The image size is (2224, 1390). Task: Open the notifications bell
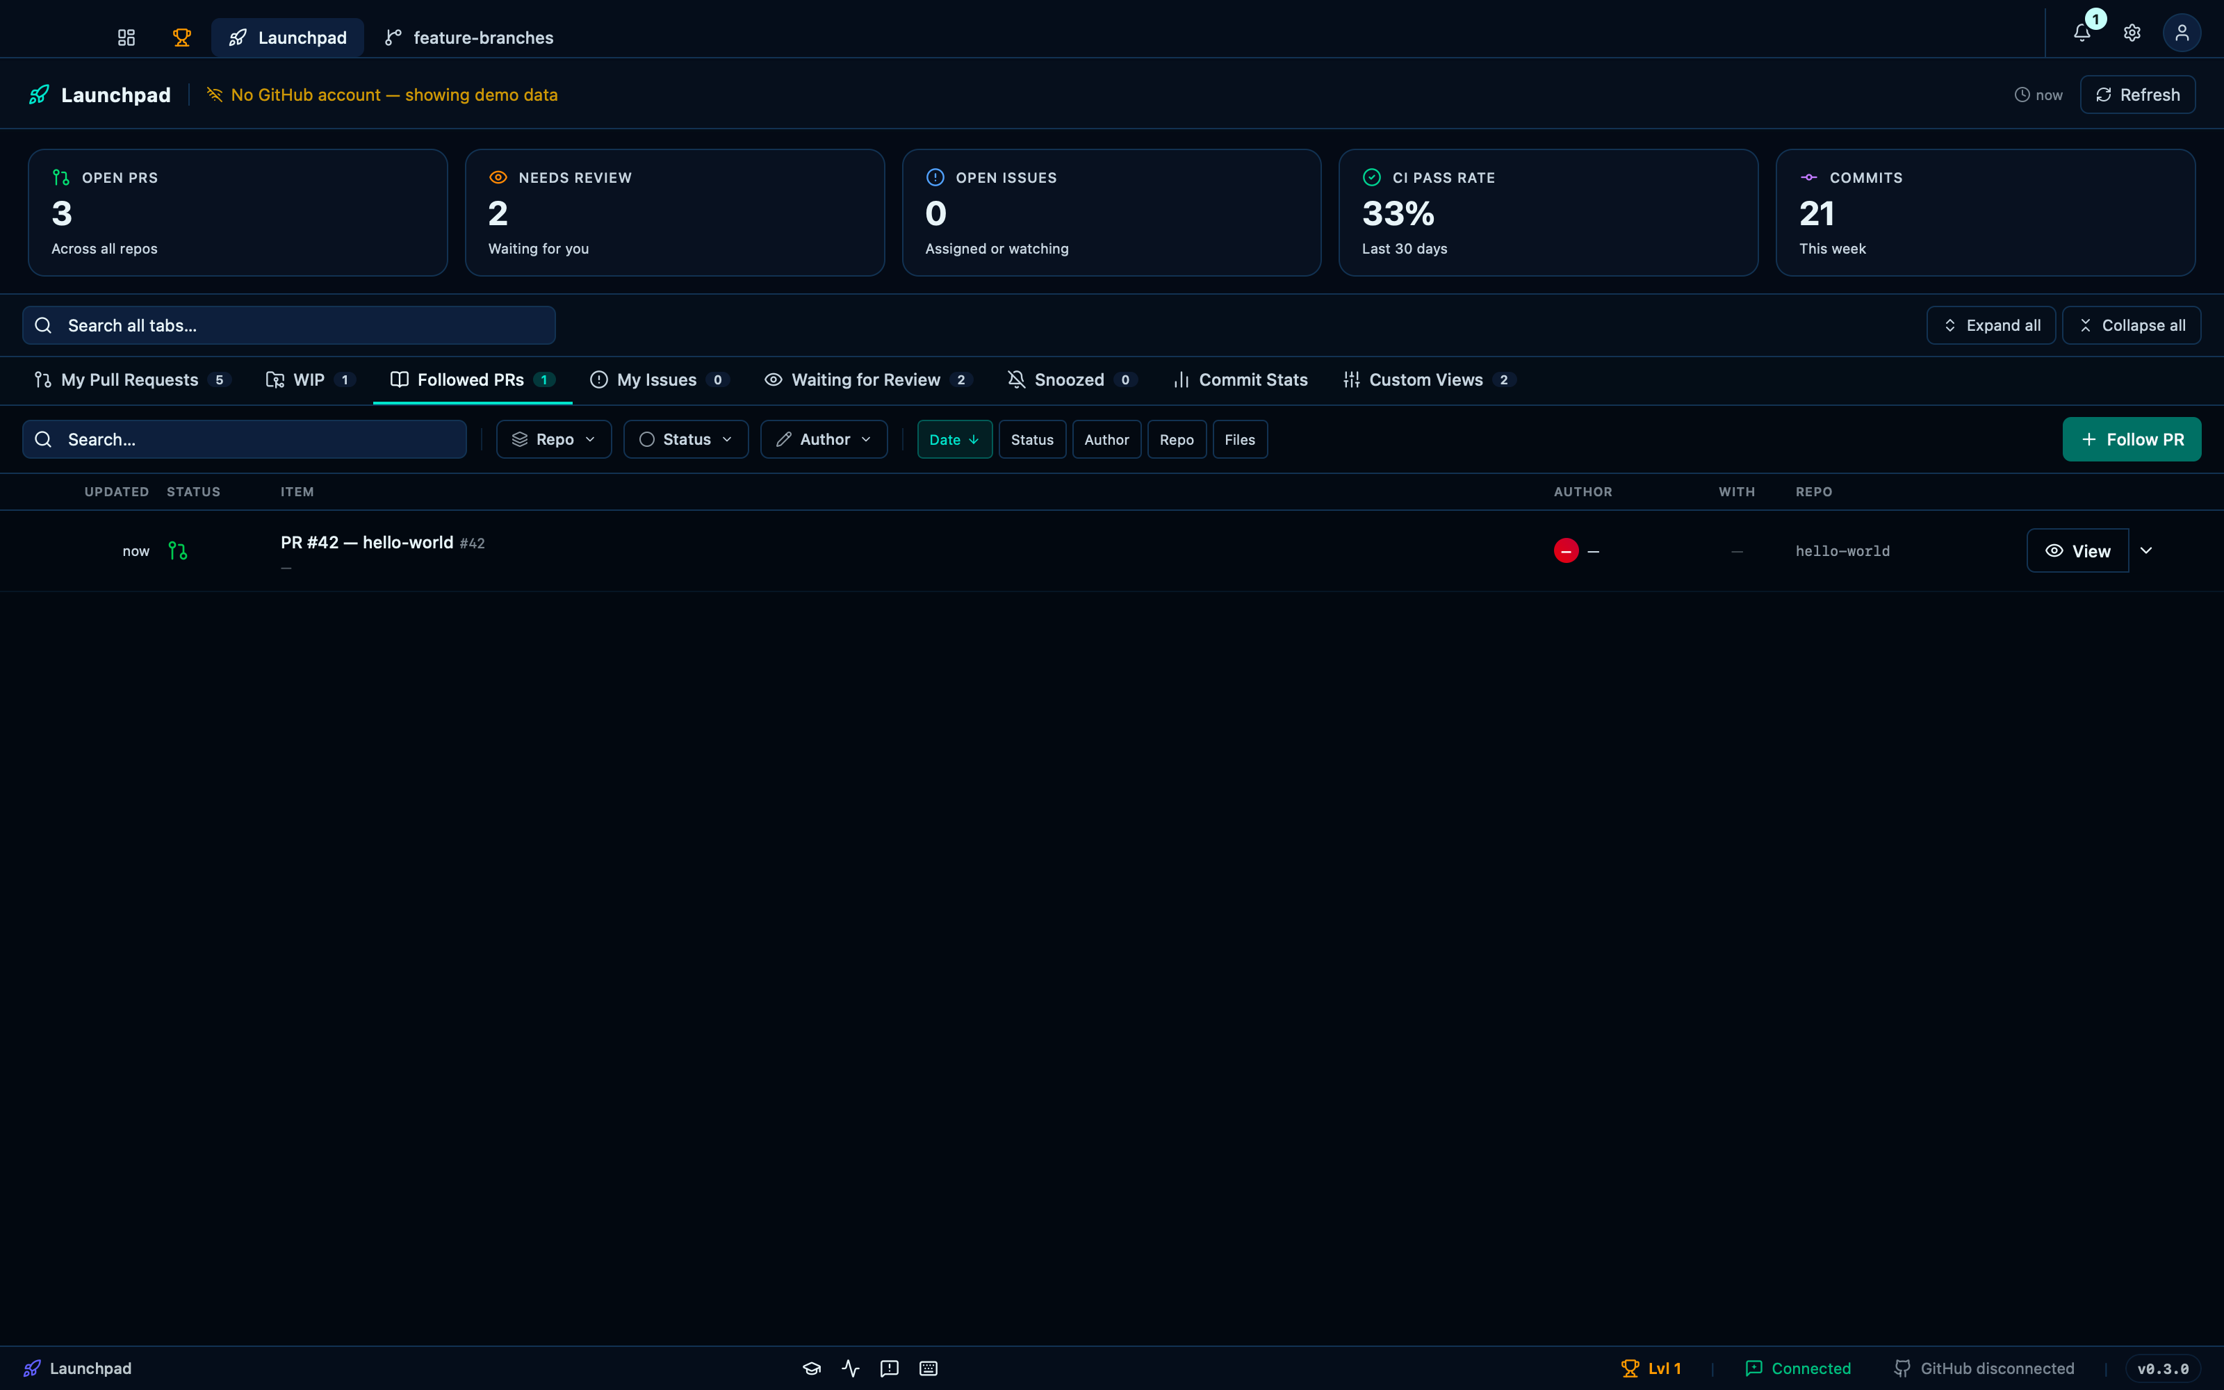pos(2082,33)
